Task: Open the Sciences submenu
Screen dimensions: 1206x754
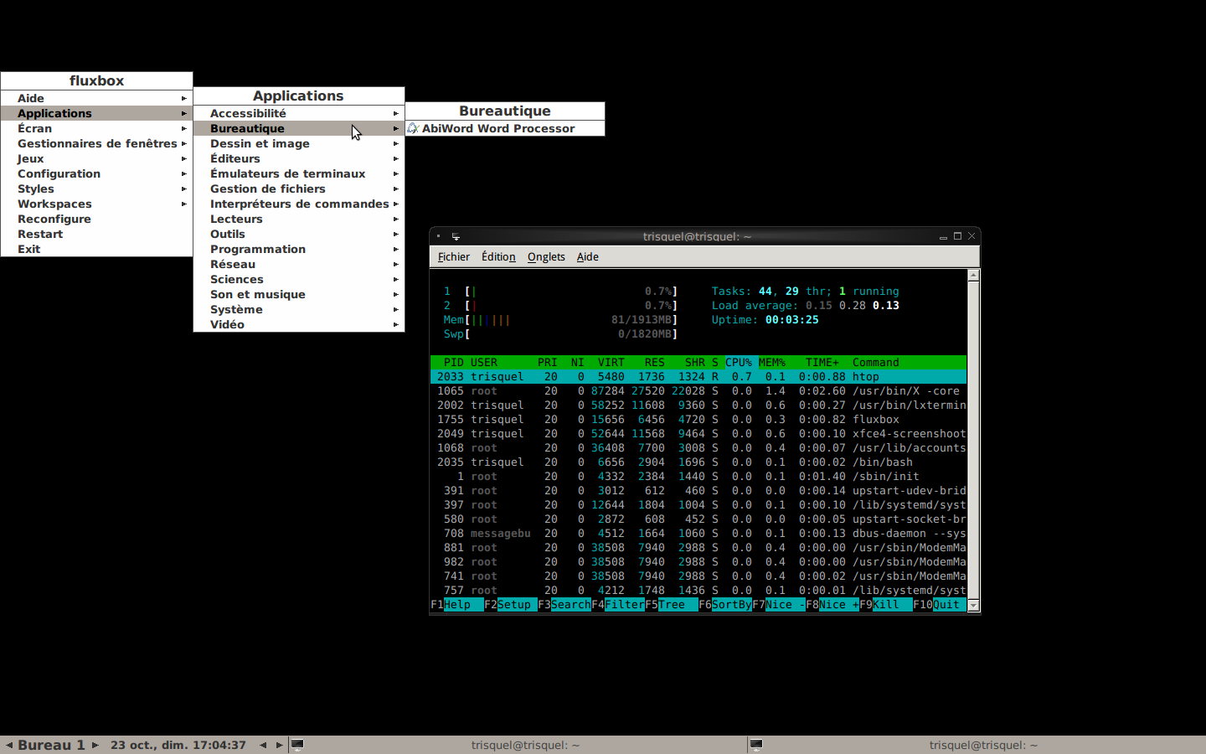Action: (x=299, y=279)
